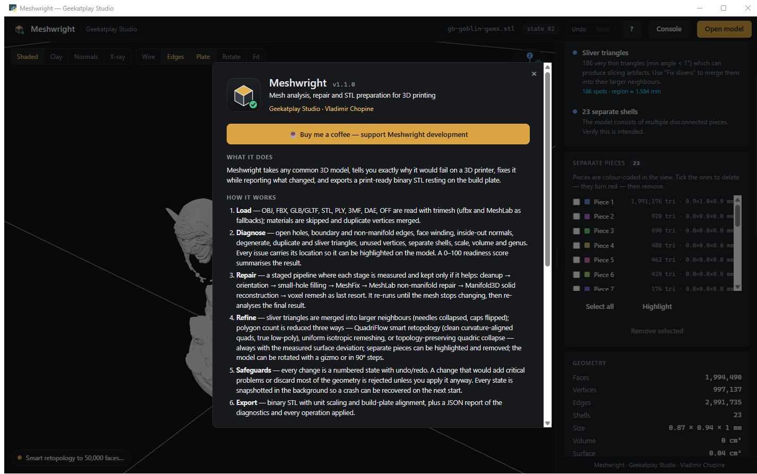Screen dimensions: 757x474
Task: Click the 'Geekatplay Studio' label beside the Meshwright header title
Action: tap(111, 29)
